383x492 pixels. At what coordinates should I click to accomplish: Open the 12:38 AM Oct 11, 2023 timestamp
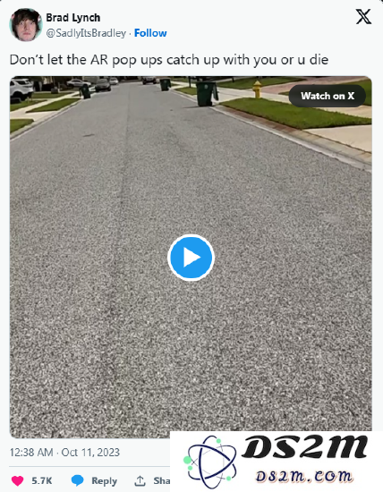coord(64,452)
